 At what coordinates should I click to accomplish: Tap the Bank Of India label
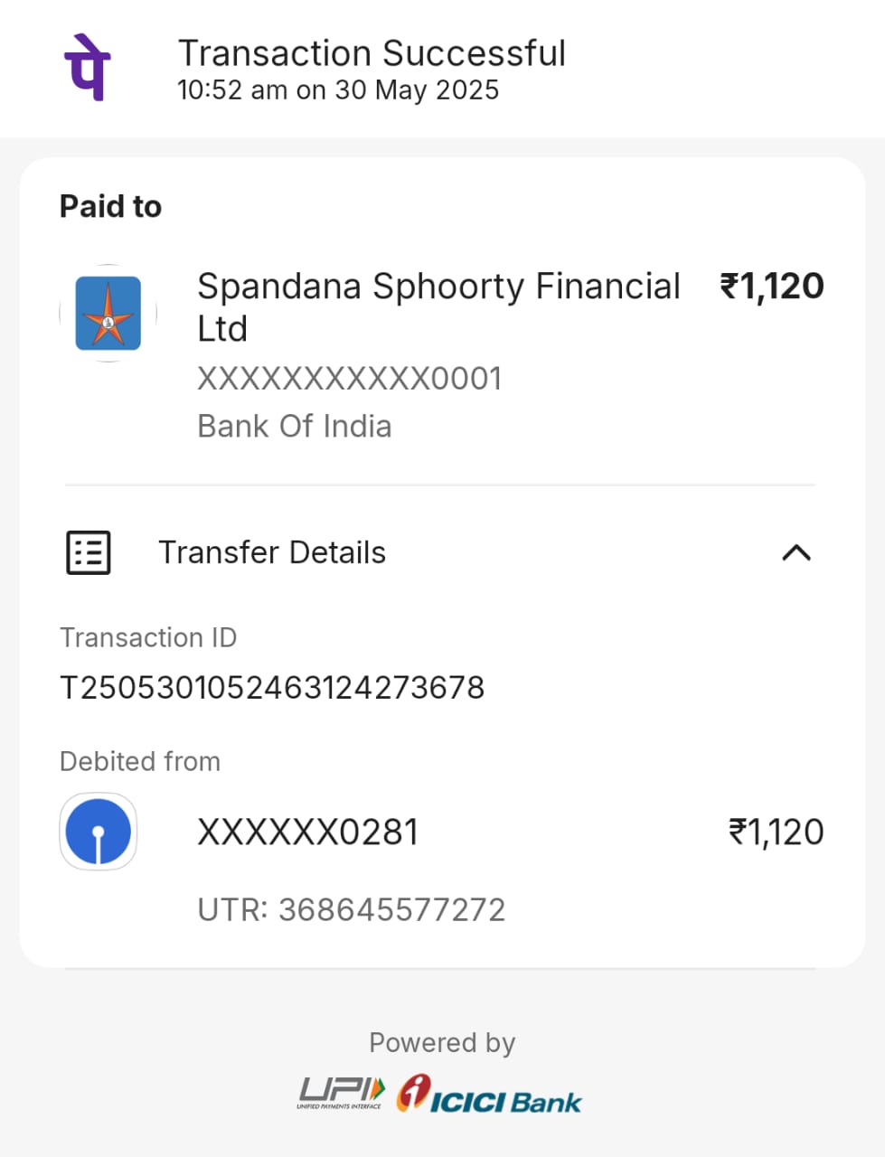[295, 427]
